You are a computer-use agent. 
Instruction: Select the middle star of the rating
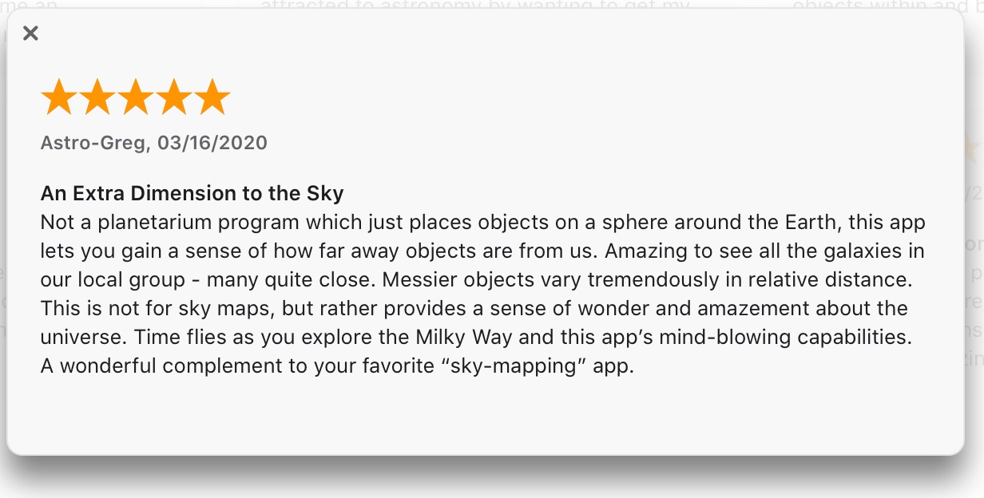pos(136,96)
